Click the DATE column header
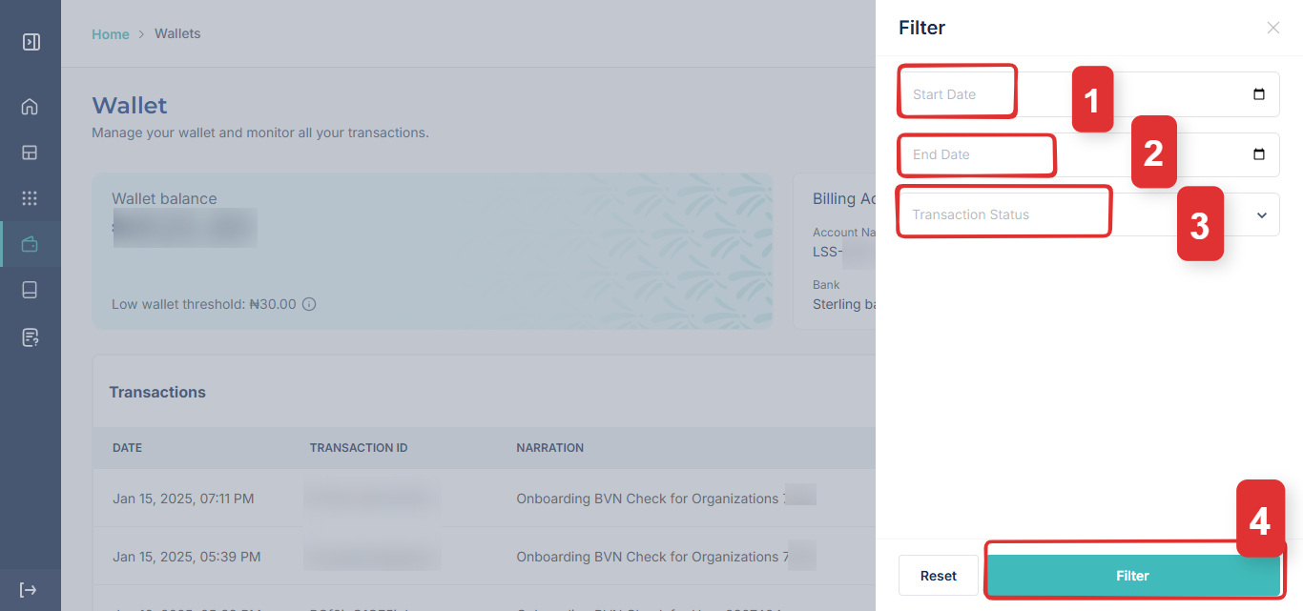1303x611 pixels. 127,448
